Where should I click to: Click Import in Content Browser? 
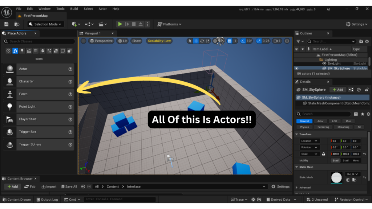point(49,187)
